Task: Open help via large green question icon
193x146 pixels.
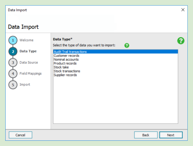Action: [181, 41]
